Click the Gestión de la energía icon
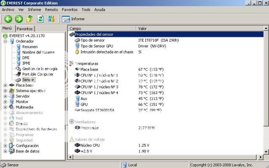This screenshot has height=168, width=269. pyautogui.click(x=18, y=68)
